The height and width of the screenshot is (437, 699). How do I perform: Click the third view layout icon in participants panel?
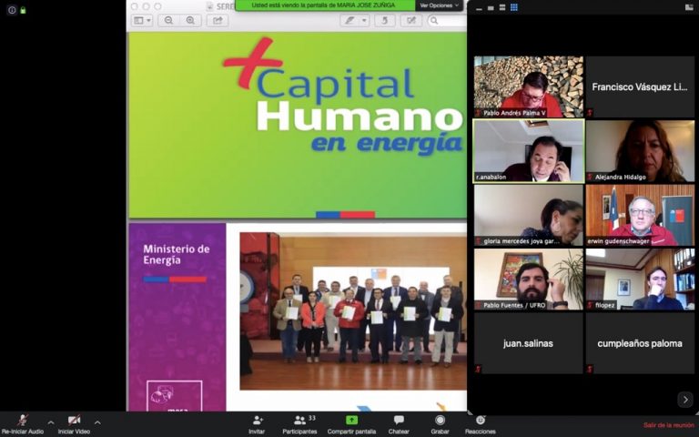pos(502,7)
